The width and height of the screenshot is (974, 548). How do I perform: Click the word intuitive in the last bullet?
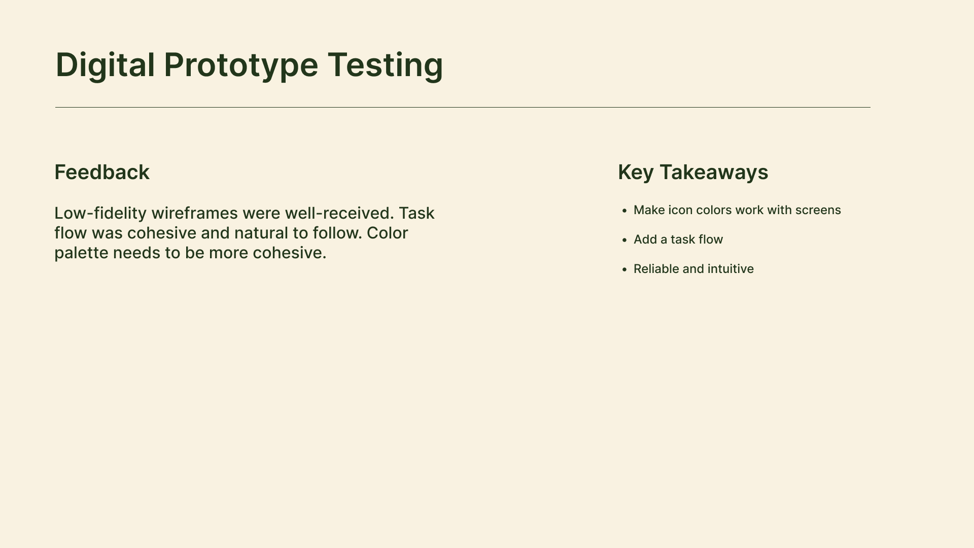click(x=730, y=269)
